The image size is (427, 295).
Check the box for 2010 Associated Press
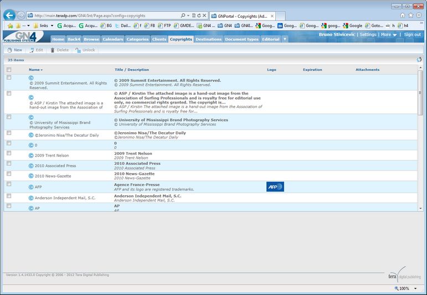9,163
